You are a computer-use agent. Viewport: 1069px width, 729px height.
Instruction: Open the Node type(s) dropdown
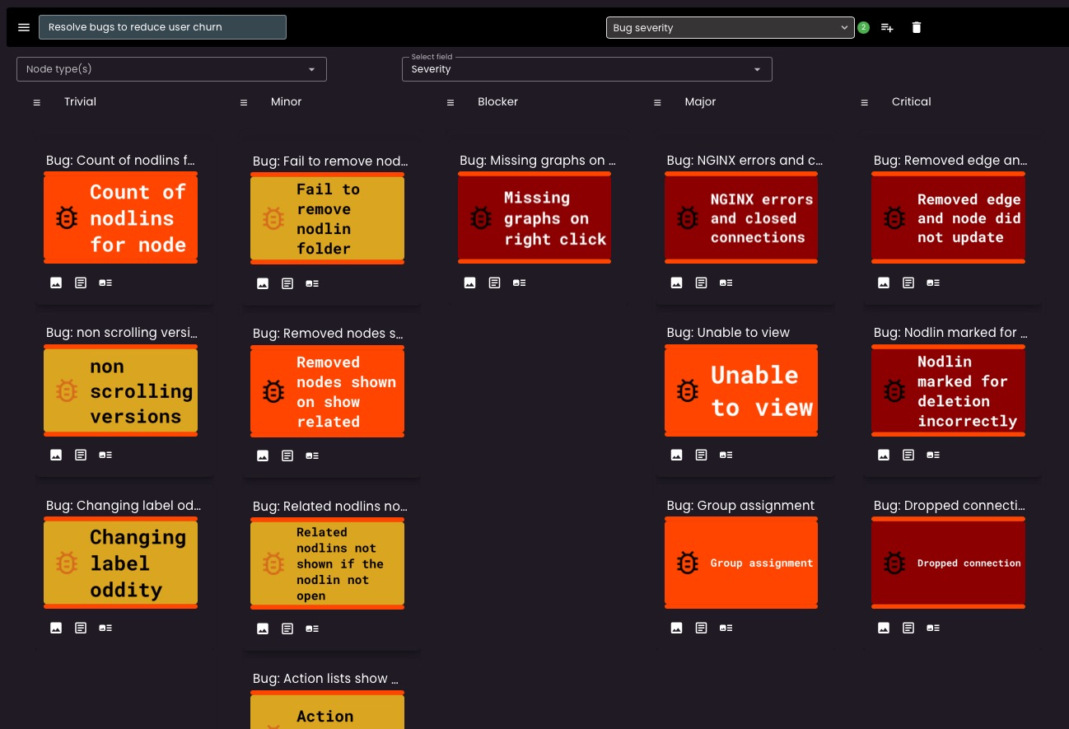click(x=171, y=69)
